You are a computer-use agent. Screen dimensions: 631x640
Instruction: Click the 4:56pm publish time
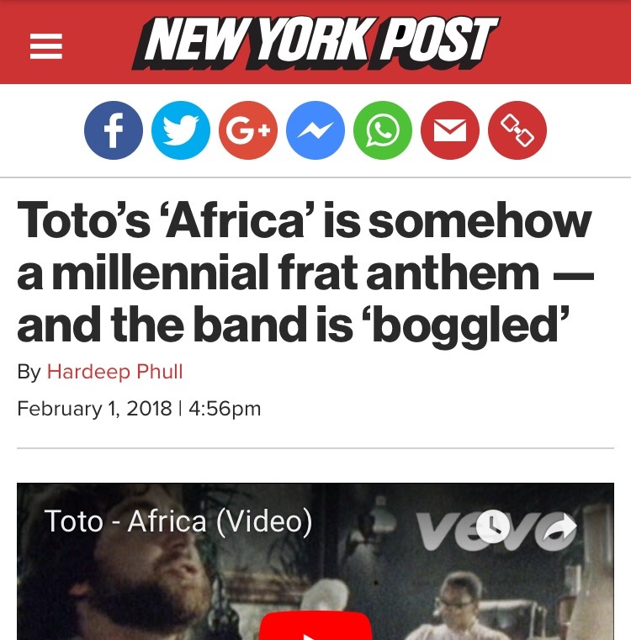[225, 409]
